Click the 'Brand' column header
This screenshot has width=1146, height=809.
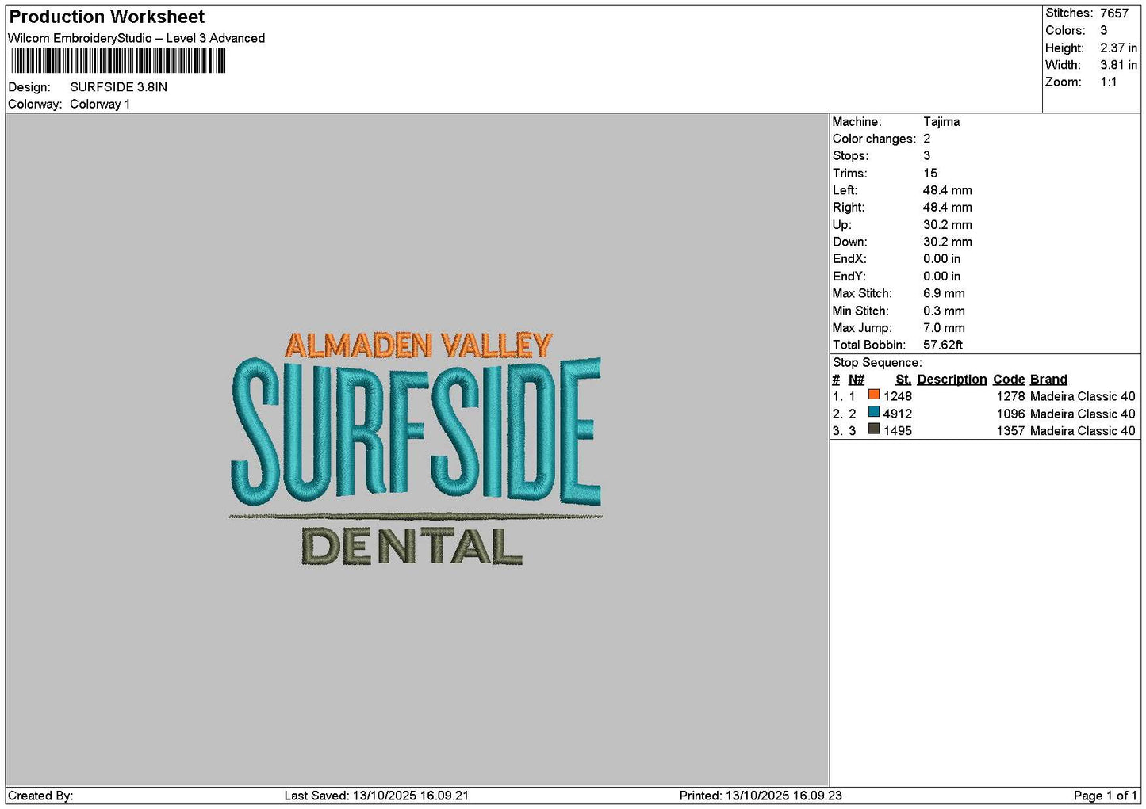point(1048,380)
